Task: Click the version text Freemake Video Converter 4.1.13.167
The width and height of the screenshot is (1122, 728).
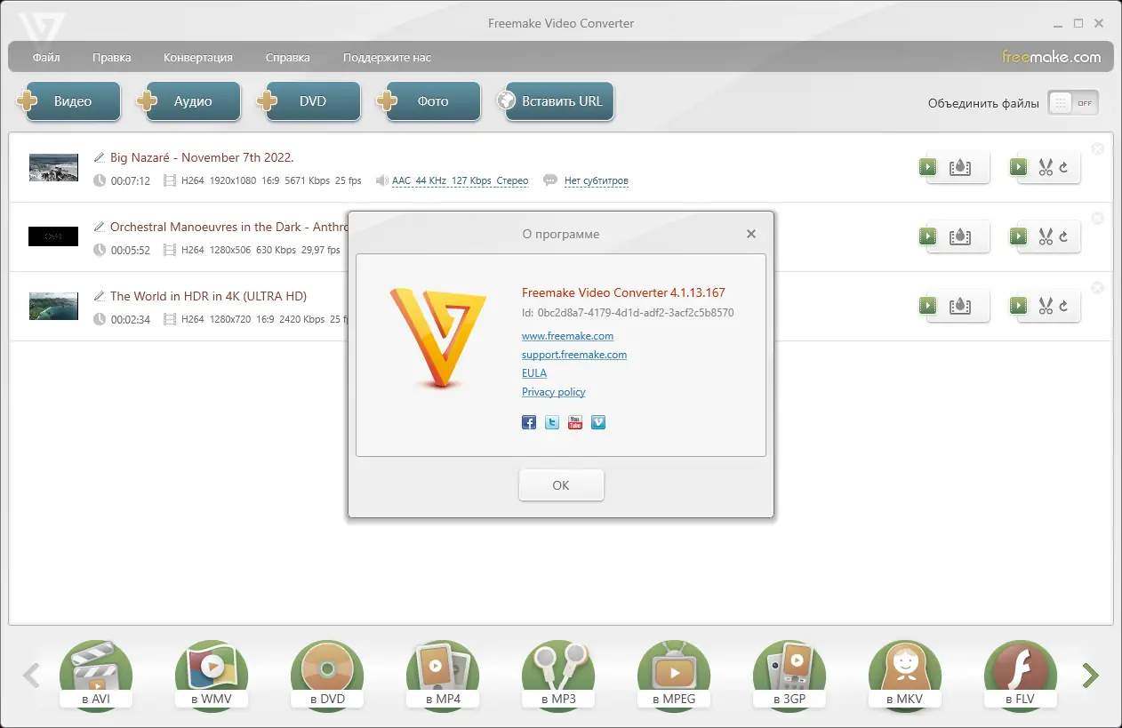Action: (623, 292)
